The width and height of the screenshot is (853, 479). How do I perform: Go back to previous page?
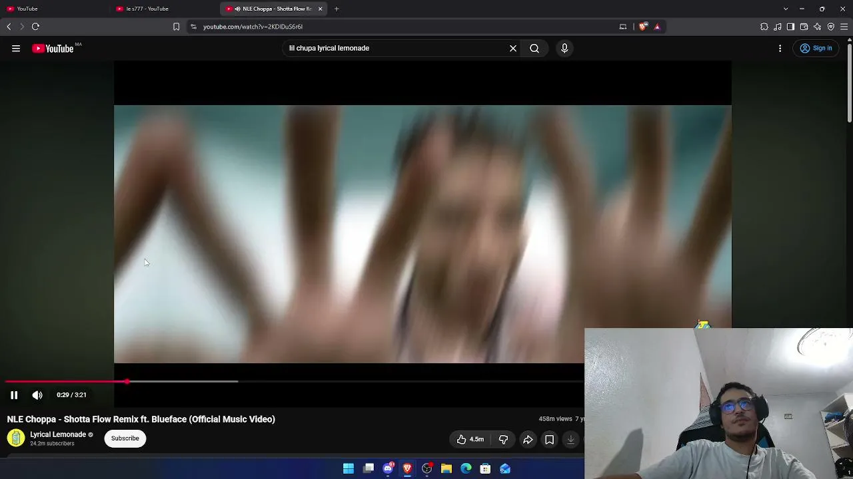9,27
